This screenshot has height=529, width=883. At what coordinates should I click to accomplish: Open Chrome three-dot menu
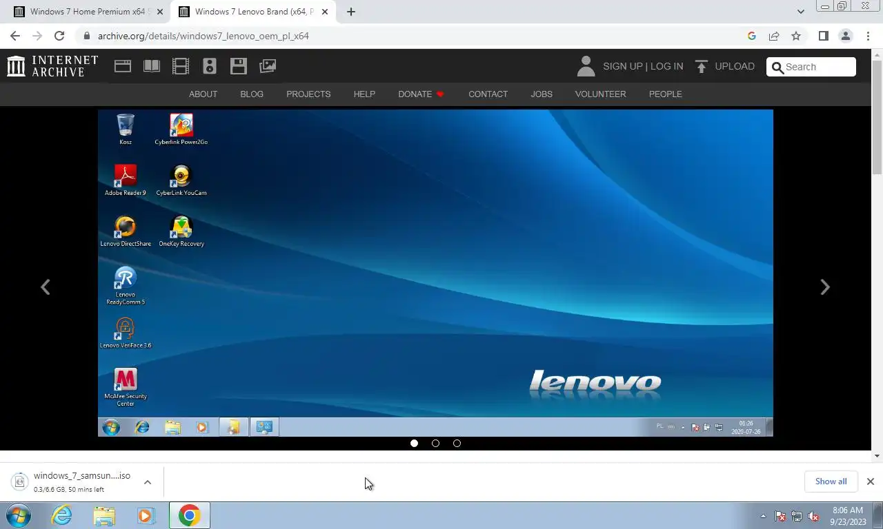point(868,36)
